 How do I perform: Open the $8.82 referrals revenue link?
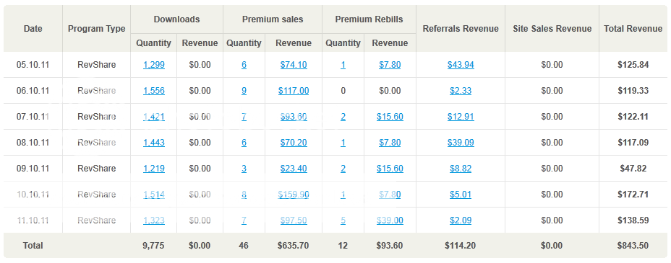[461, 169]
